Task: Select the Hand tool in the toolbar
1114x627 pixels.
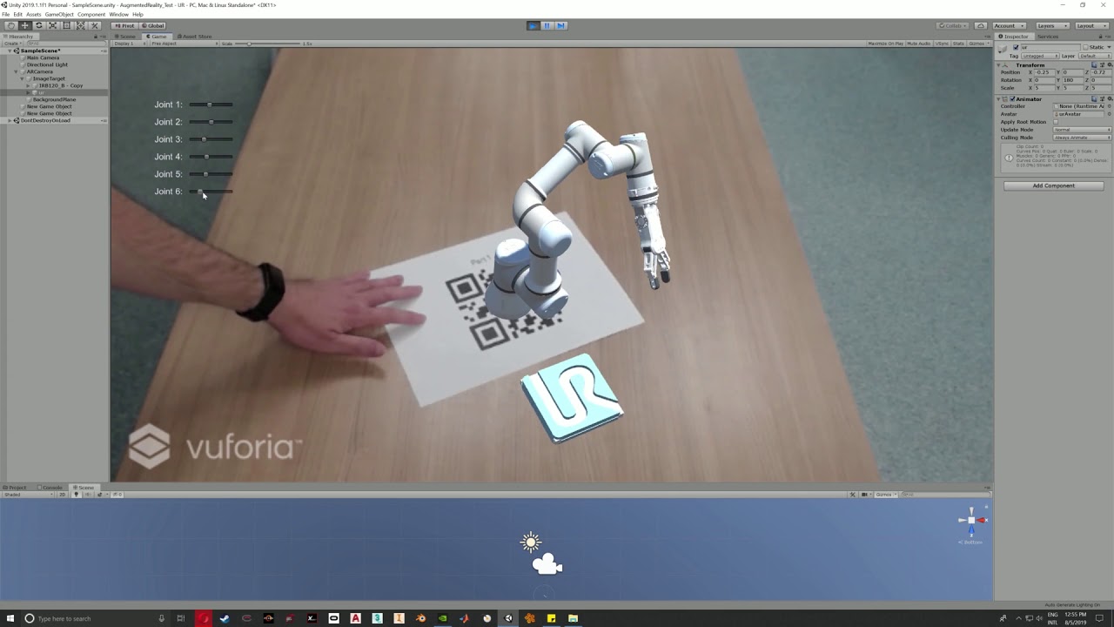Action: coord(11,25)
